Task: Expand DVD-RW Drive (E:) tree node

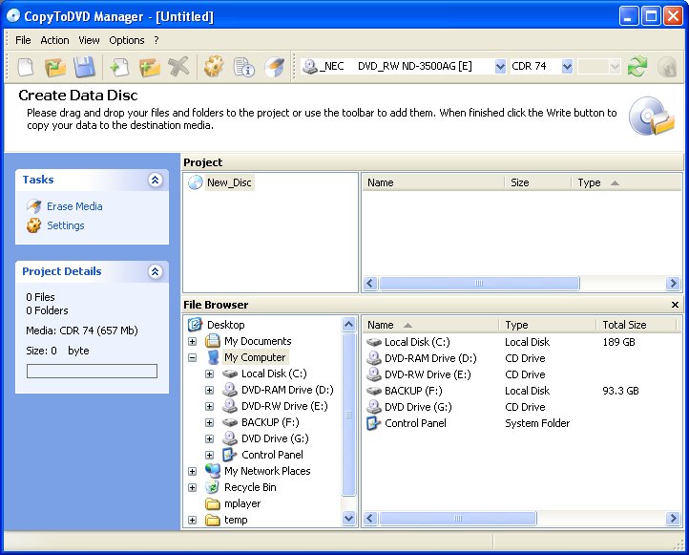Action: [x=209, y=406]
